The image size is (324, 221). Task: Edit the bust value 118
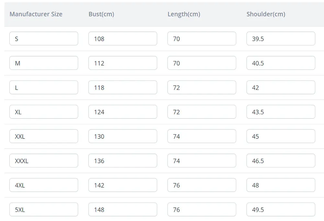[x=123, y=87]
